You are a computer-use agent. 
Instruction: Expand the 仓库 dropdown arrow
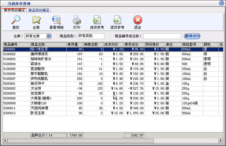click(x=49, y=36)
